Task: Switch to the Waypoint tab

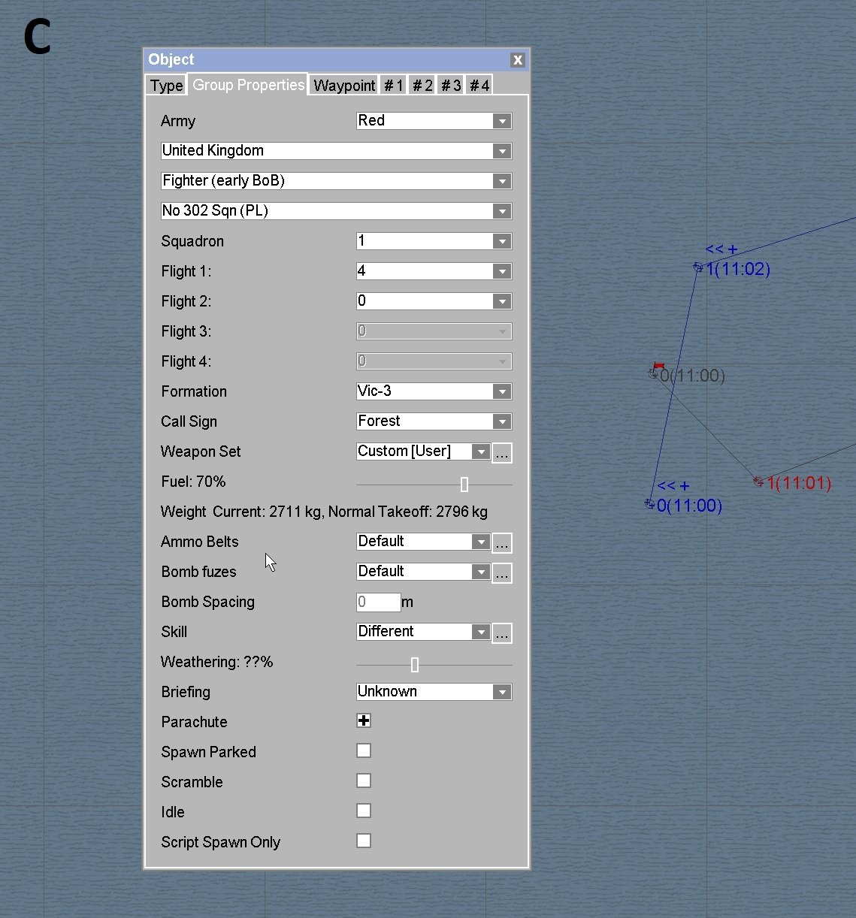Action: click(344, 86)
